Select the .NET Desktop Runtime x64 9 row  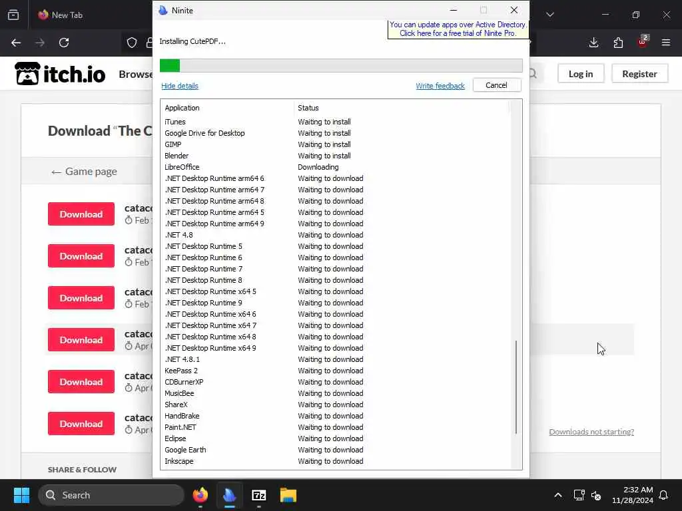click(336, 348)
